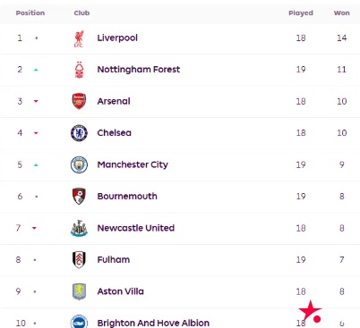Sort table by Position column header
The image size is (360, 328).
[30, 13]
